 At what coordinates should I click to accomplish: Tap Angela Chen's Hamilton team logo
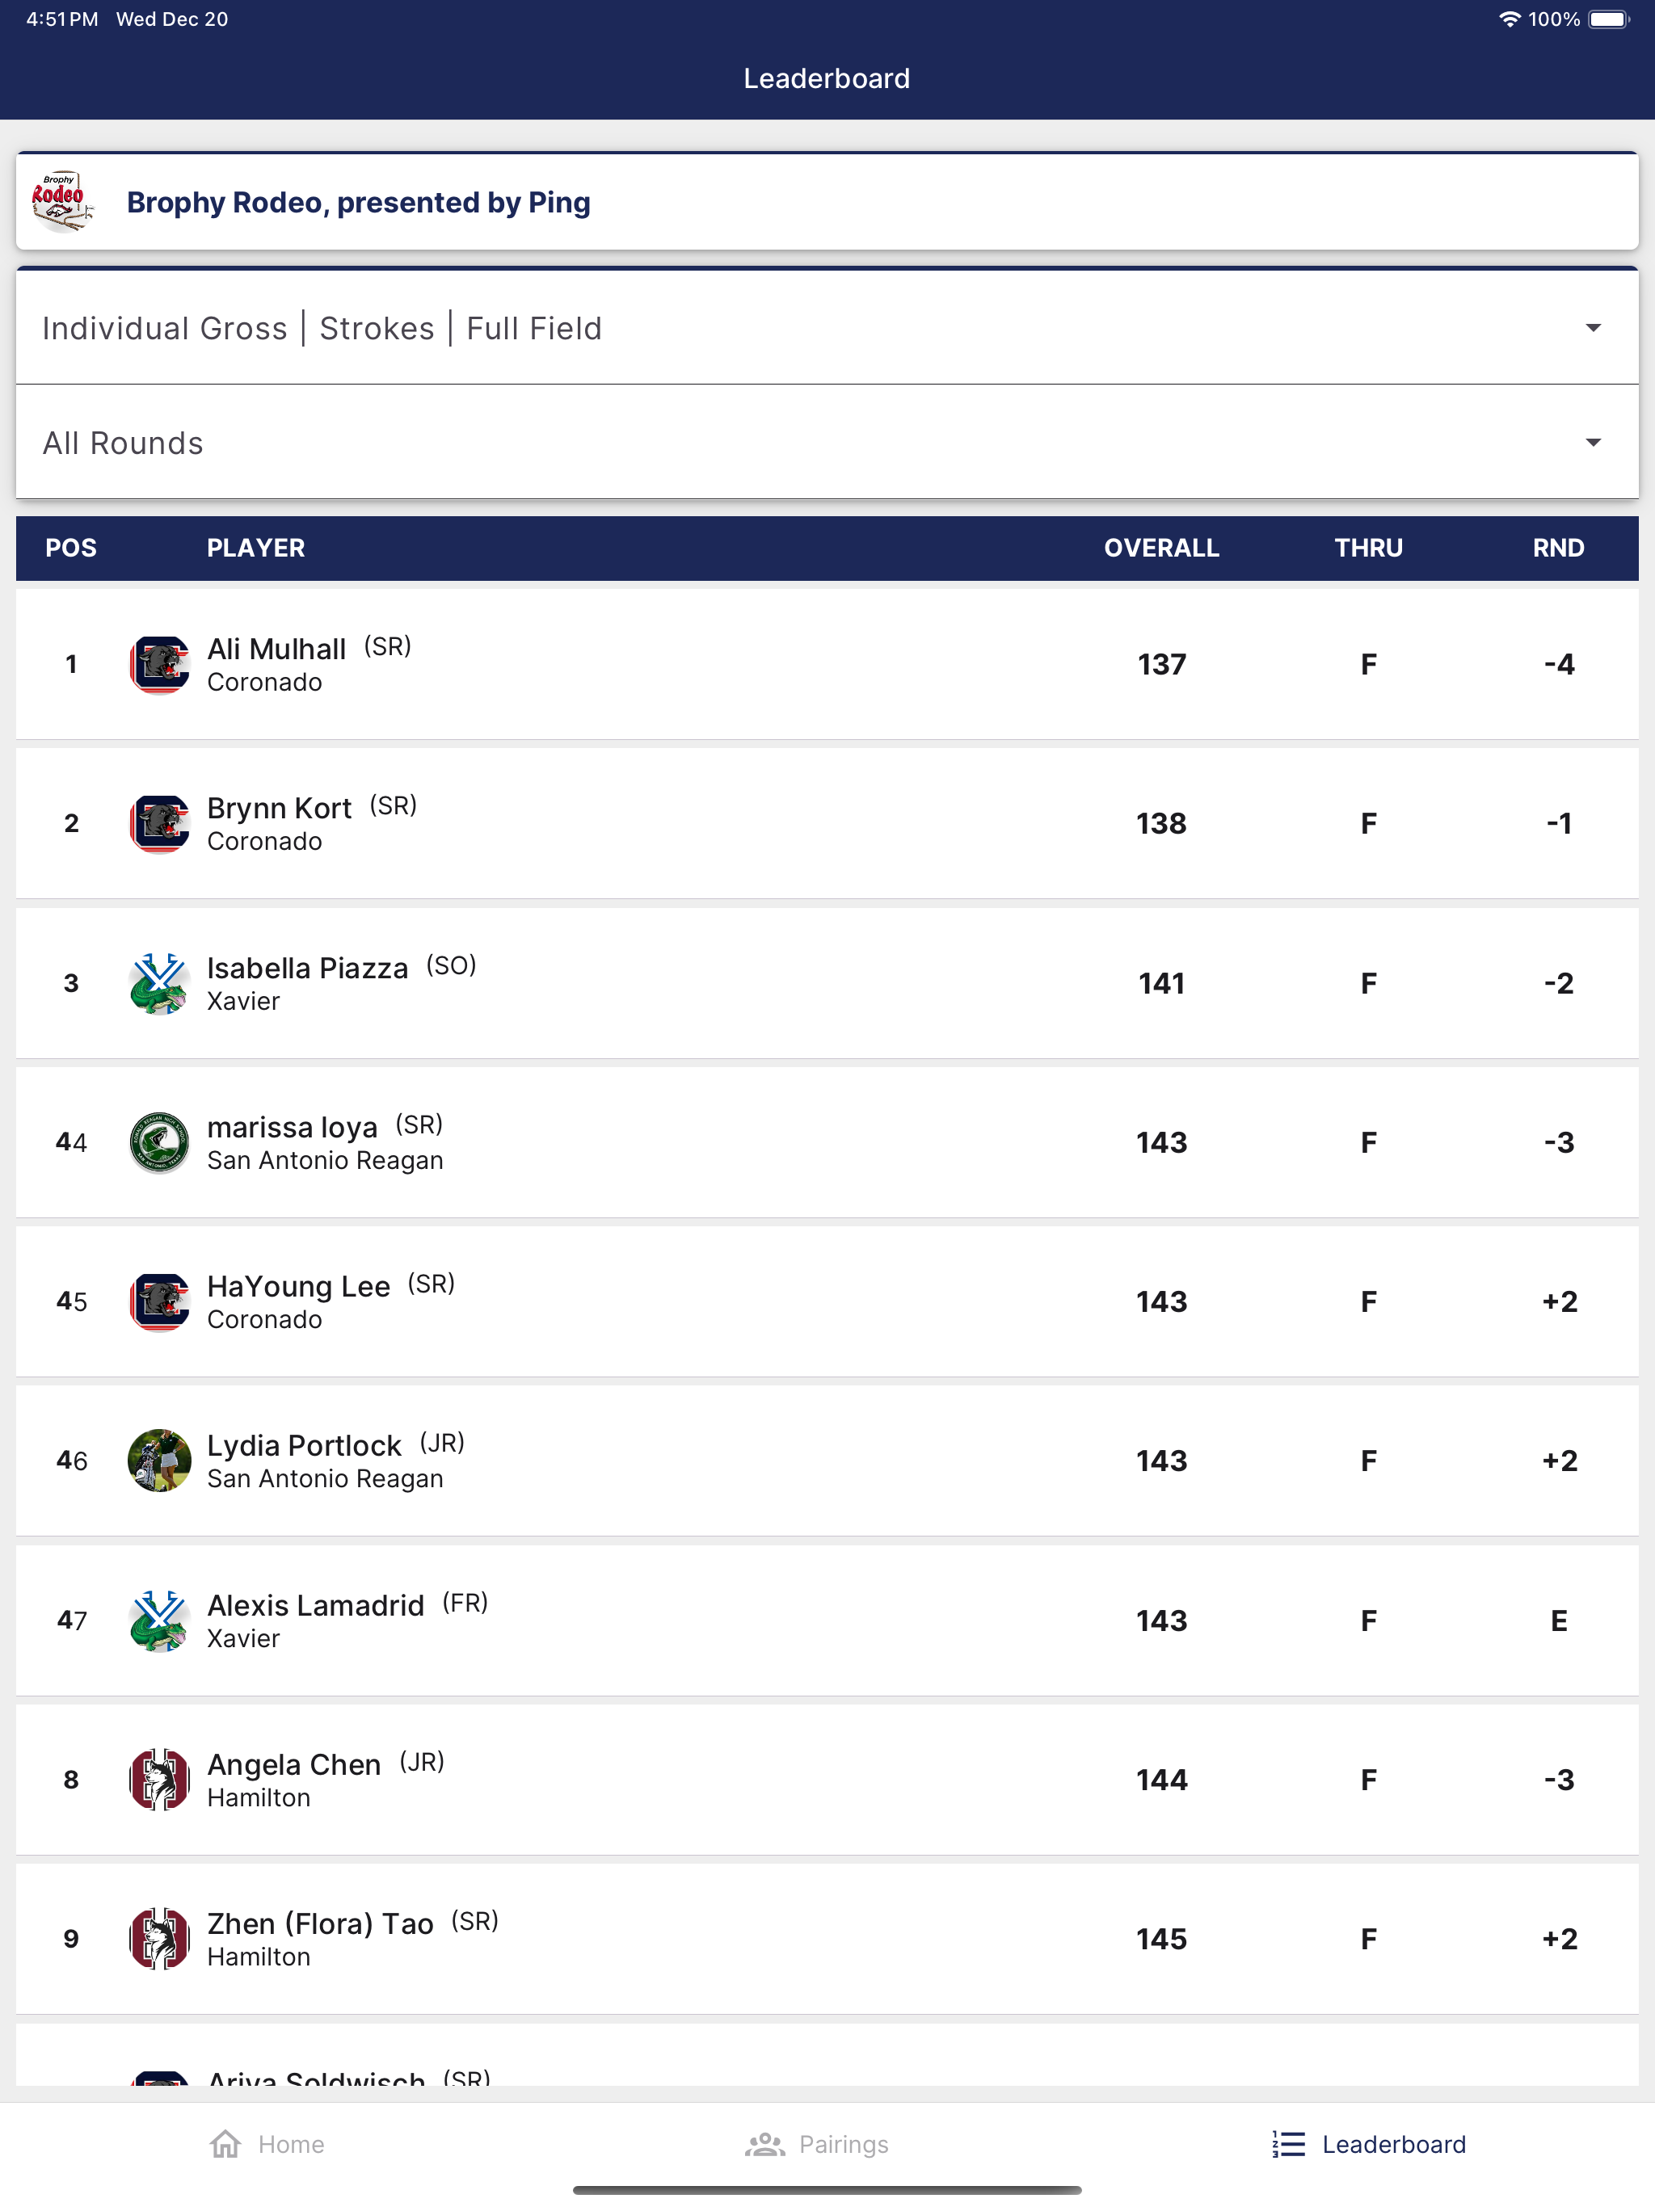click(x=160, y=1780)
